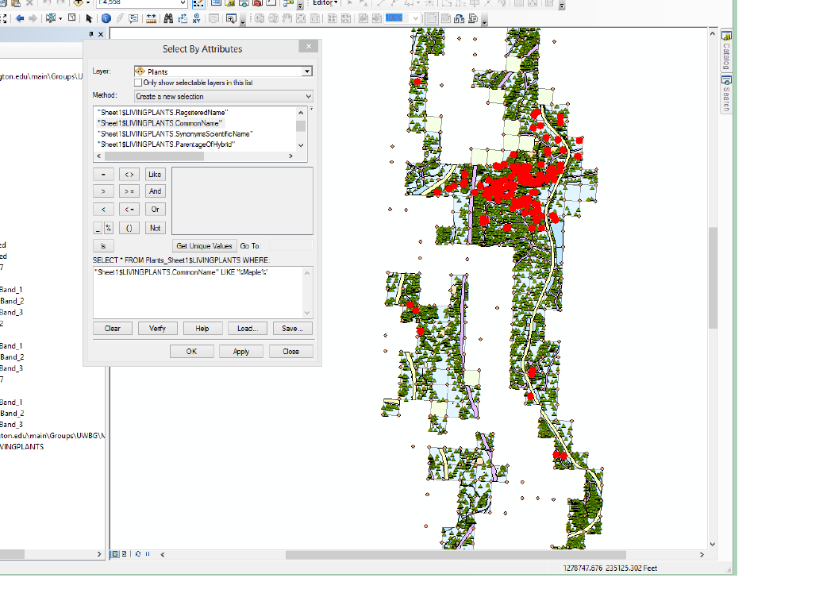
Task: Refresh the map display
Action: [138, 553]
